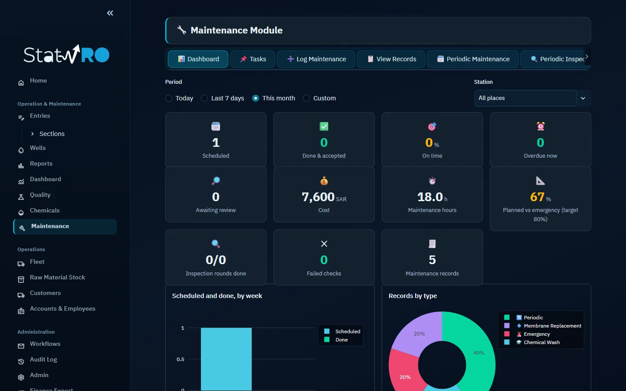The width and height of the screenshot is (626, 391).
Task: Click the Chemicals icon in sidebar
Action: 21,212
